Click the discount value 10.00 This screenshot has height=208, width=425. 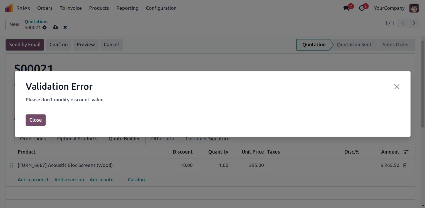pyautogui.click(x=186, y=165)
